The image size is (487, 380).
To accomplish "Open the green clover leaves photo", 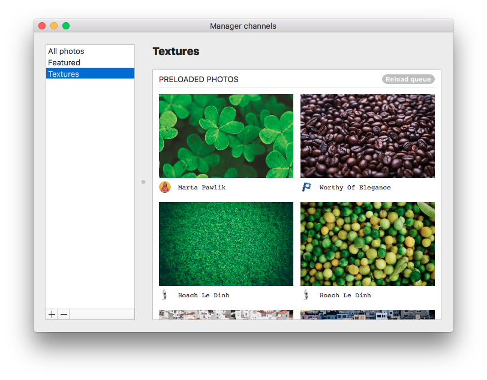I will pyautogui.click(x=226, y=136).
